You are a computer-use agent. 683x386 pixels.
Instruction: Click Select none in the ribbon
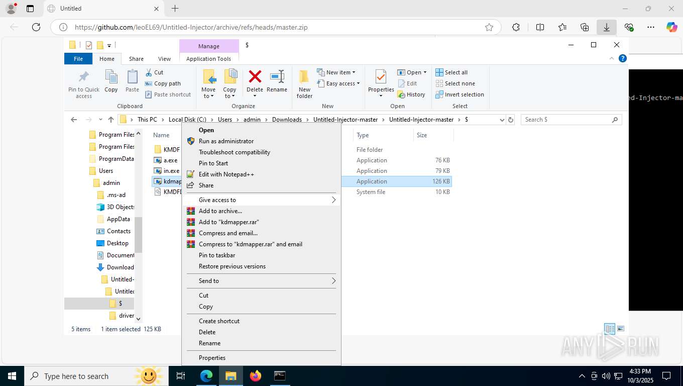click(455, 83)
